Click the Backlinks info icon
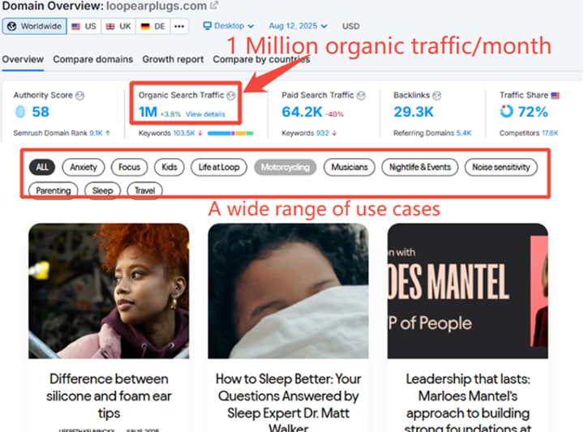 [x=437, y=96]
